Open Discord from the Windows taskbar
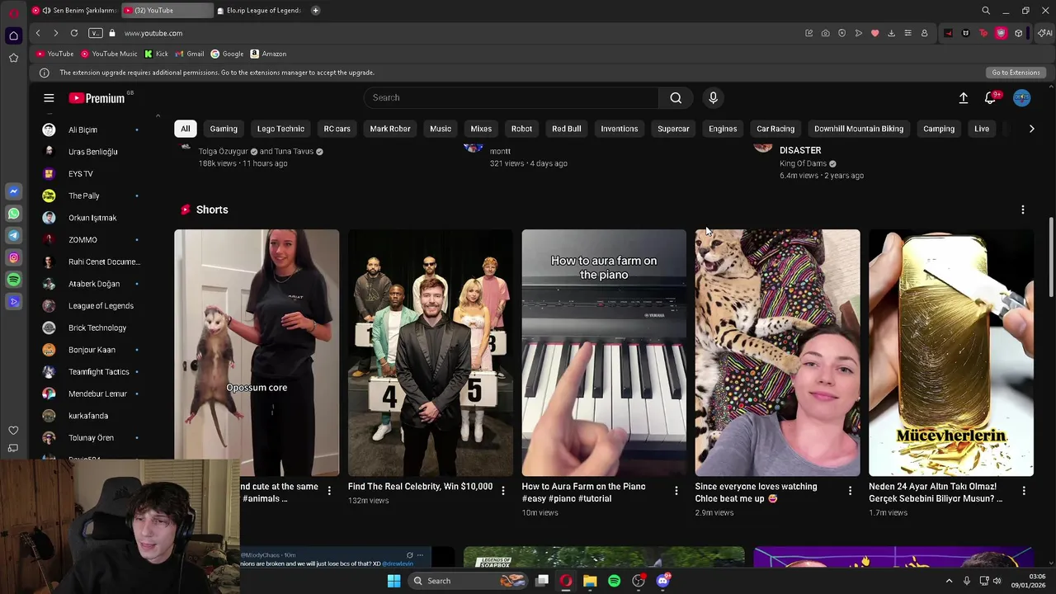Viewport: 1056px width, 594px height. tap(662, 581)
